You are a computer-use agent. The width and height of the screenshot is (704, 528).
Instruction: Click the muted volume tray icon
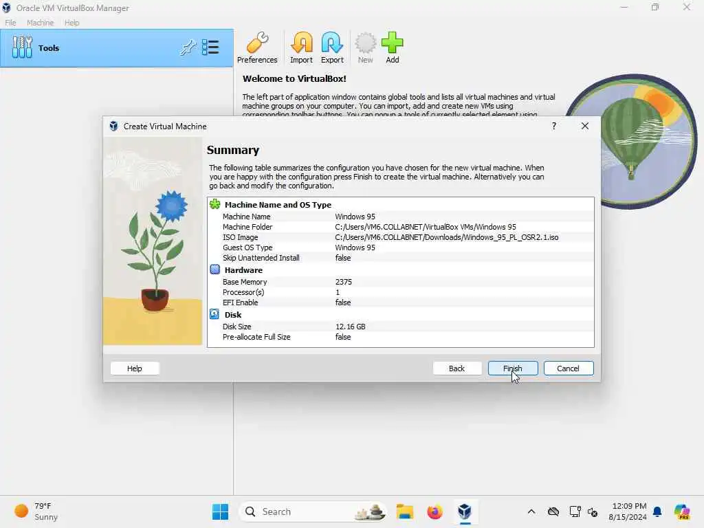pos(593,511)
